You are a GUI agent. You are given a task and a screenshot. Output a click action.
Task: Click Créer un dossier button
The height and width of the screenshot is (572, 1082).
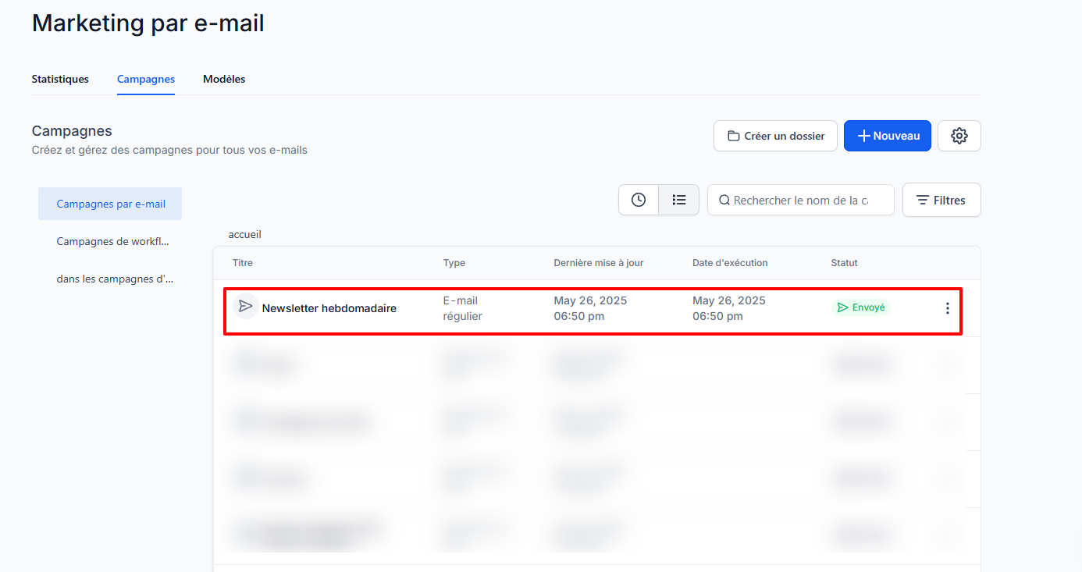point(775,136)
